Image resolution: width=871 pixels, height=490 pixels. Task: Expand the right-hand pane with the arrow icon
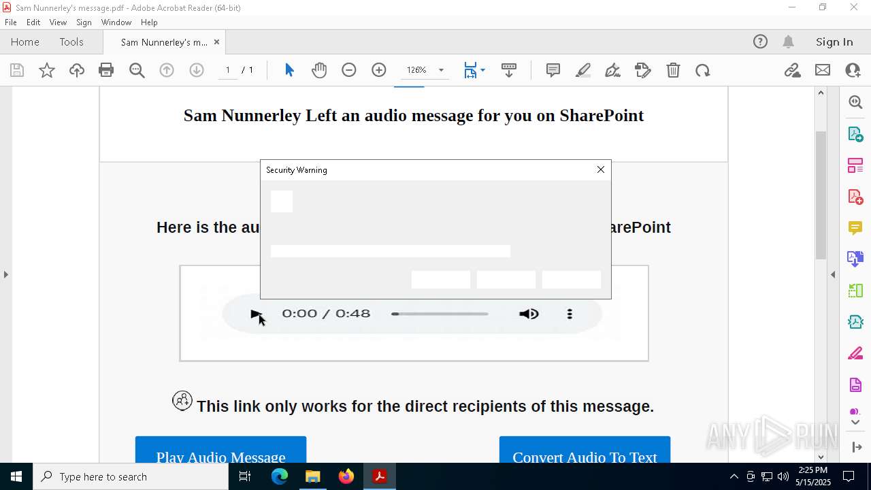point(855,447)
